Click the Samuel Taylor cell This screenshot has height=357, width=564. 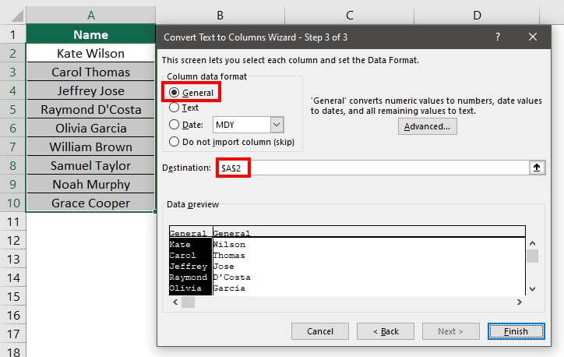[91, 165]
